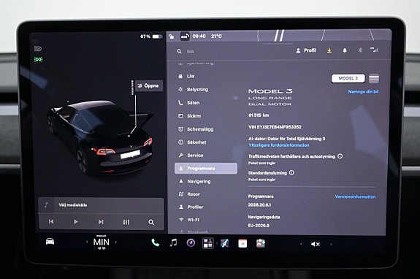Open notifications bell icon
The width and height of the screenshot is (420, 279).
point(345,50)
